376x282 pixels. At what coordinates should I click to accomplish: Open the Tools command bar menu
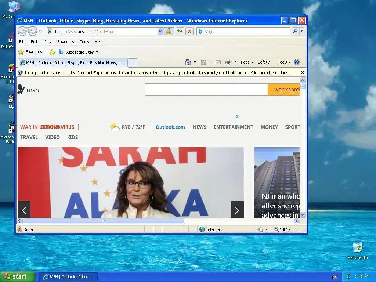coord(284,62)
